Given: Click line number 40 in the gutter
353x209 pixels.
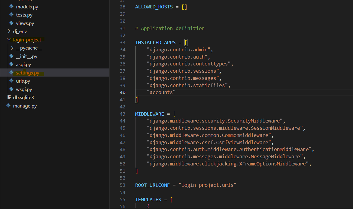Looking at the screenshot, I should coord(122,92).
